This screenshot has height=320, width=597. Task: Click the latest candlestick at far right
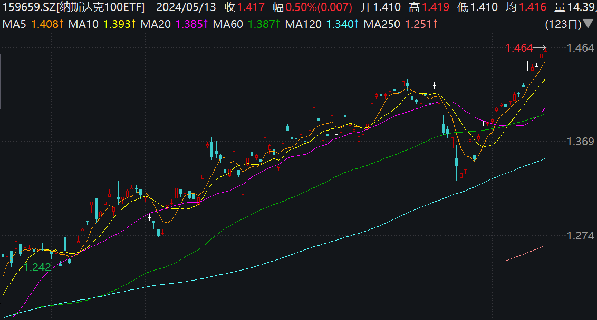point(542,56)
